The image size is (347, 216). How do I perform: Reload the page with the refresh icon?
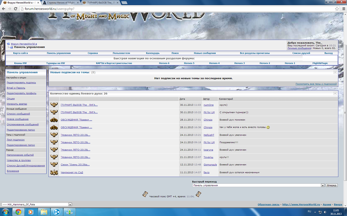point(16,9)
